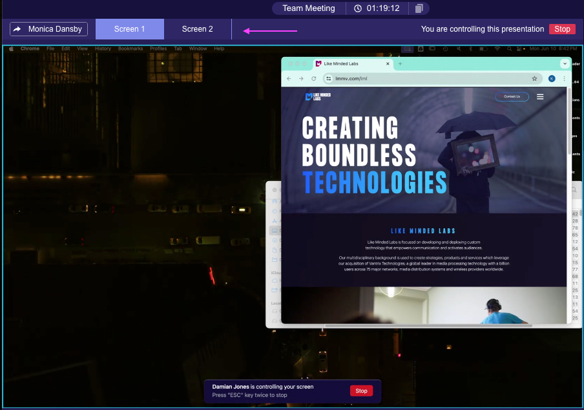Viewport: 584px width, 410px height.
Task: Click the copy meeting info icon beside the timer
Action: click(x=419, y=8)
